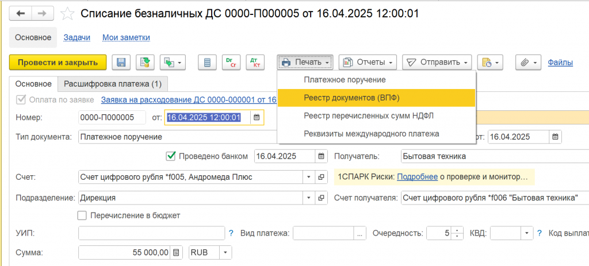Open Заявка на расходование ДС link
This screenshot has height=266, width=589.
point(189,100)
